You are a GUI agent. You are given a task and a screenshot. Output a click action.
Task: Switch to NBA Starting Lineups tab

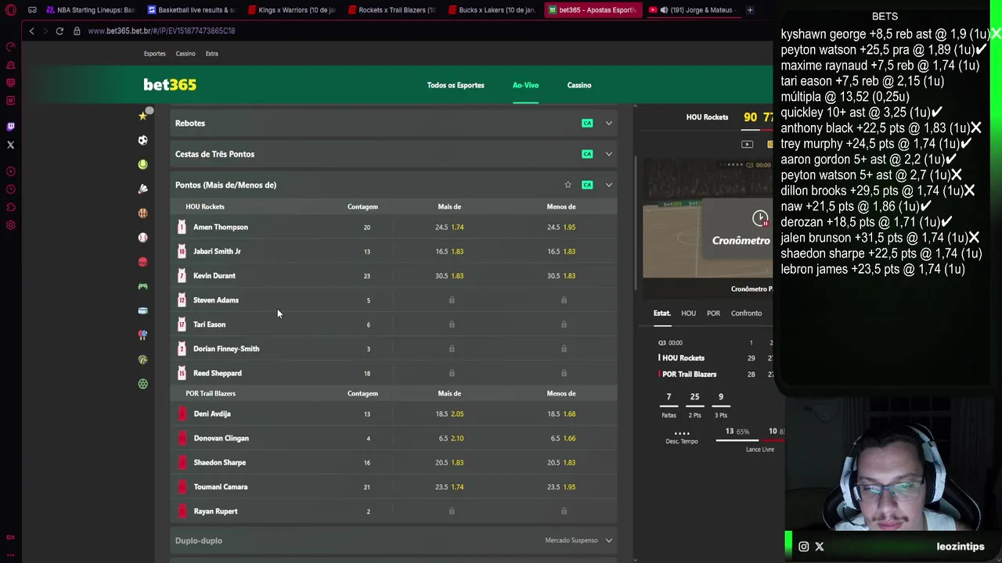pyautogui.click(x=90, y=10)
